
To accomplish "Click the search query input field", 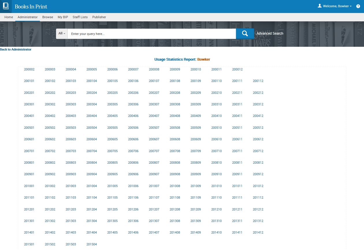I will coord(152,34).
